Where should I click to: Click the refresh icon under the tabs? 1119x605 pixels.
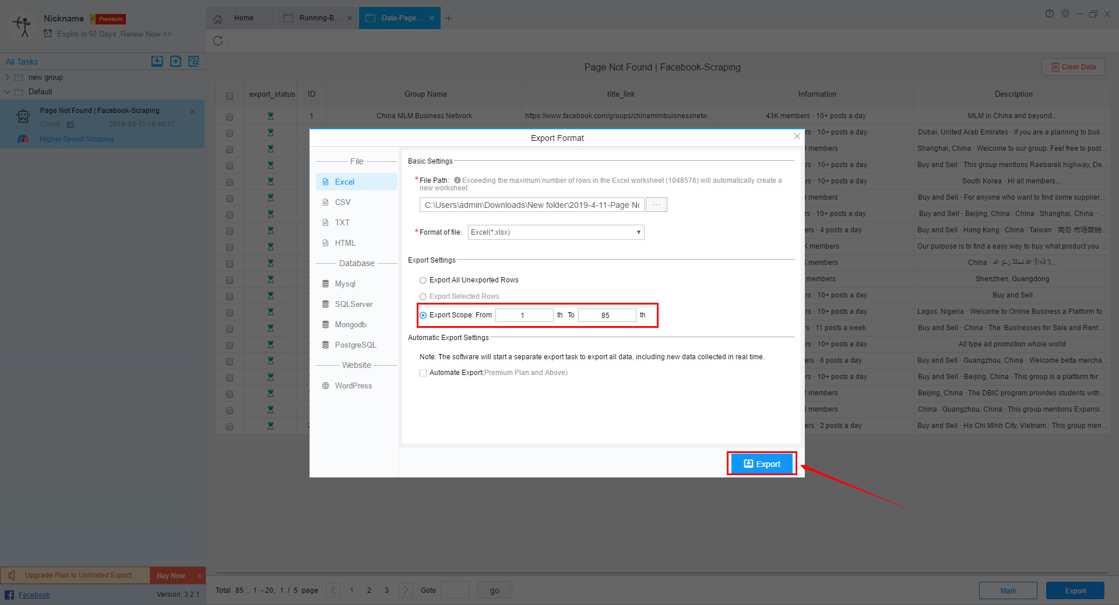[x=218, y=41]
